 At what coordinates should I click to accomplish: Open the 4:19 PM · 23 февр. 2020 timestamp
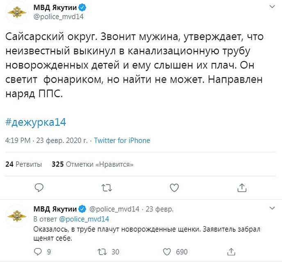pos(46,140)
